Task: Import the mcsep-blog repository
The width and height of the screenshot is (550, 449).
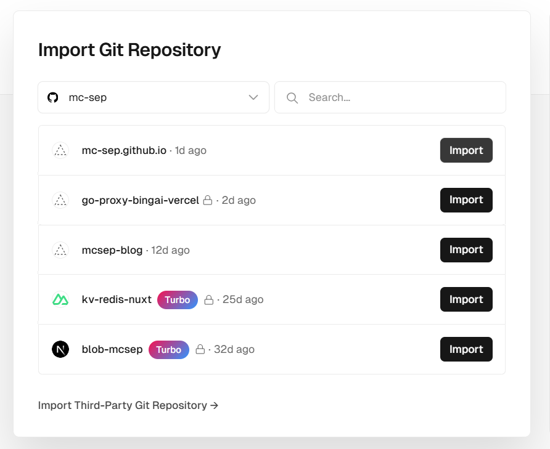Action: pyautogui.click(x=466, y=250)
